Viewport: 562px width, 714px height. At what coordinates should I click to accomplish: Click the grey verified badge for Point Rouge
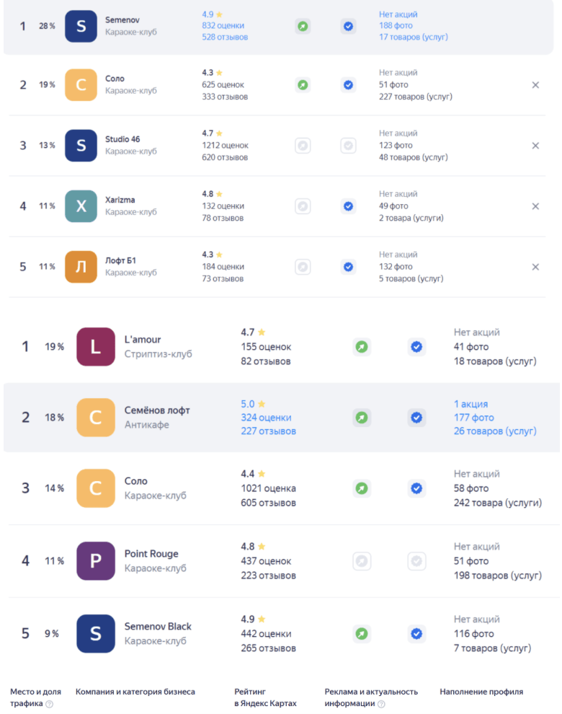(x=416, y=561)
